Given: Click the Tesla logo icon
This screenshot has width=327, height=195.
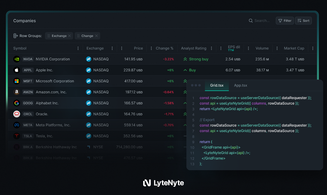Looking at the screenshot, I should [16, 136].
